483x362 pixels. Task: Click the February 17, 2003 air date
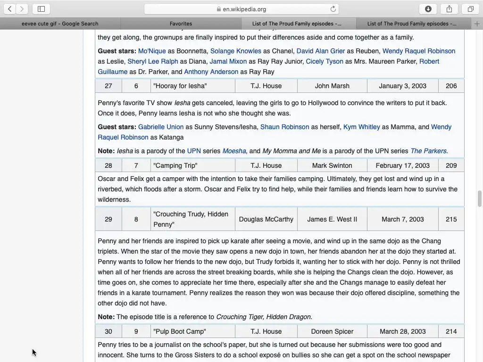coord(403,165)
